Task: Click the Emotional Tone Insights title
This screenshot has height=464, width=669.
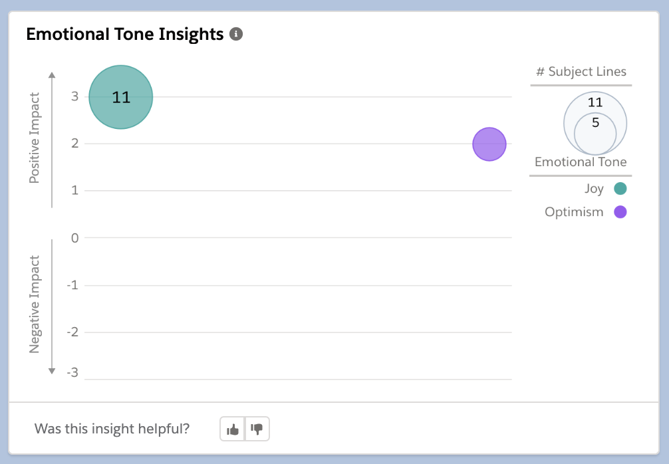Action: pyautogui.click(x=124, y=33)
